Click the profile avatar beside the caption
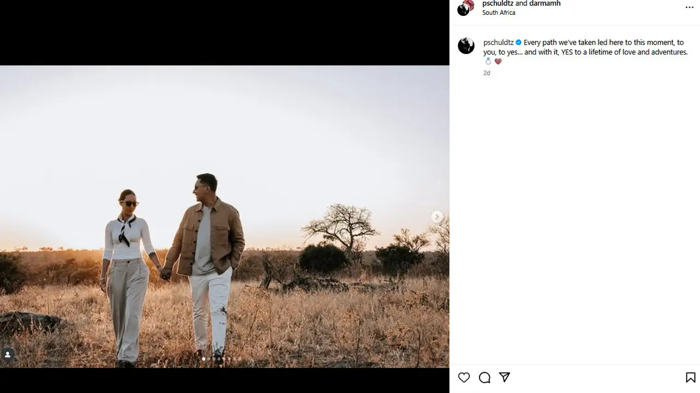The image size is (700, 393). 466,46
